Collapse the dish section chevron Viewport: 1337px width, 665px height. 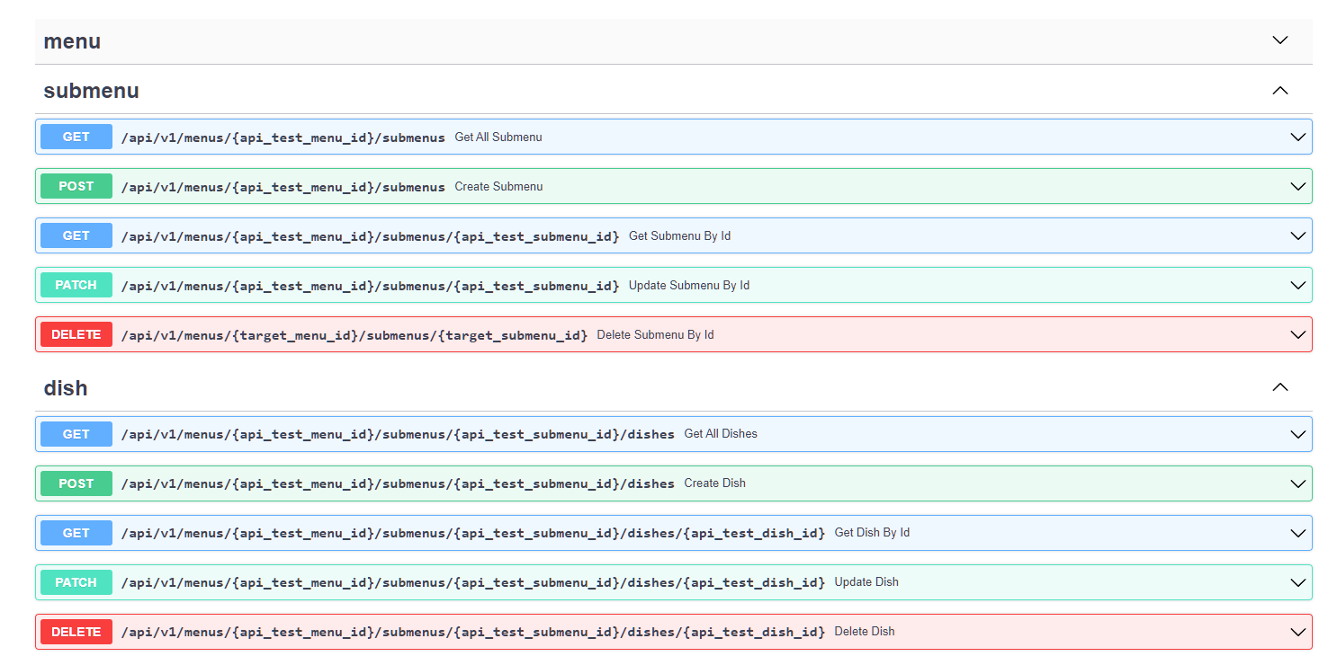1279,387
